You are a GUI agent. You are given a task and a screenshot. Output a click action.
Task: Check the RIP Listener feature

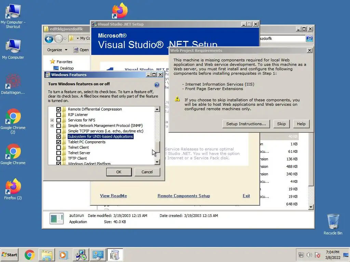pyautogui.click(x=58, y=115)
